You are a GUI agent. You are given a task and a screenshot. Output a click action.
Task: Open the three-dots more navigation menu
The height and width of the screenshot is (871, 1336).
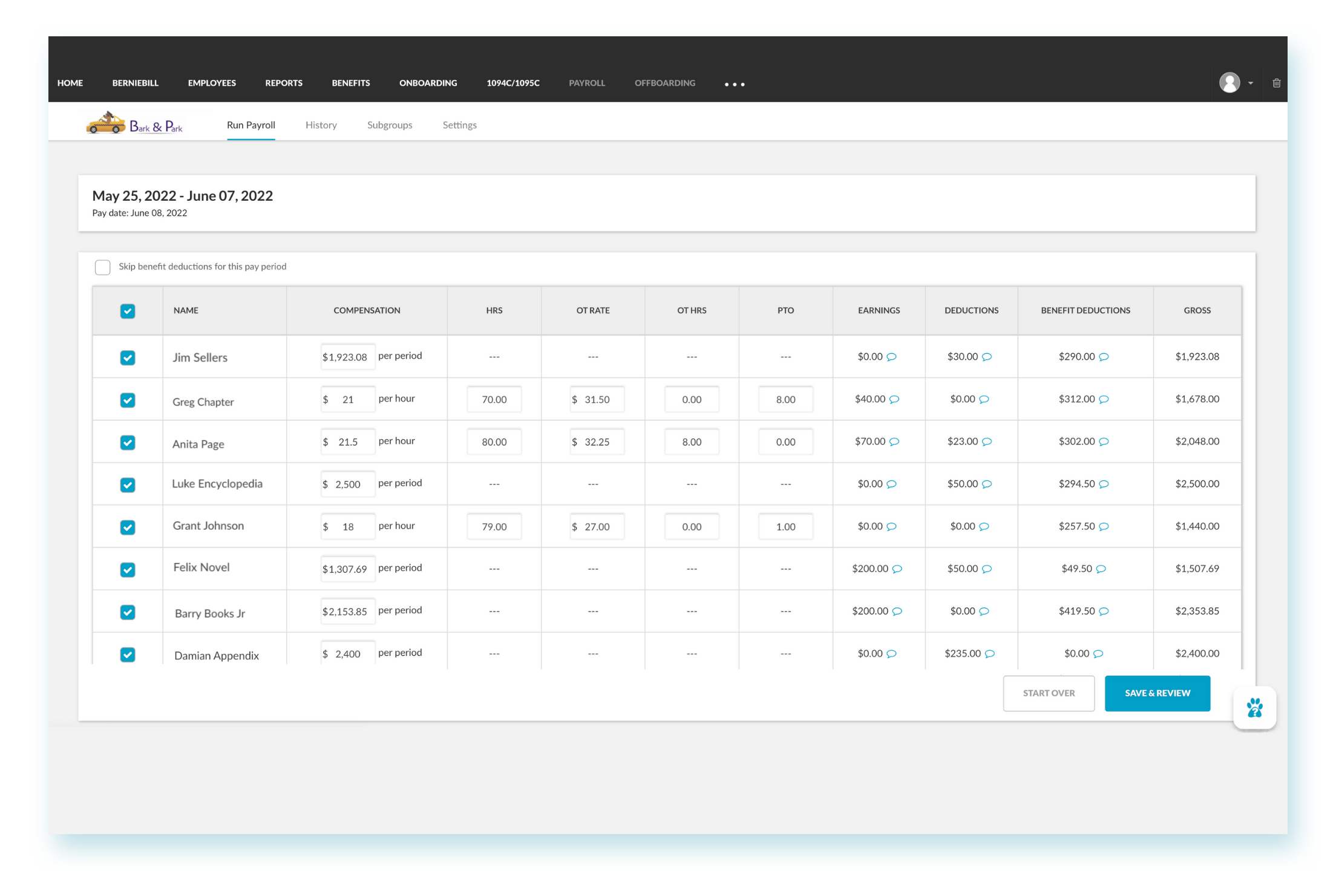(x=735, y=84)
